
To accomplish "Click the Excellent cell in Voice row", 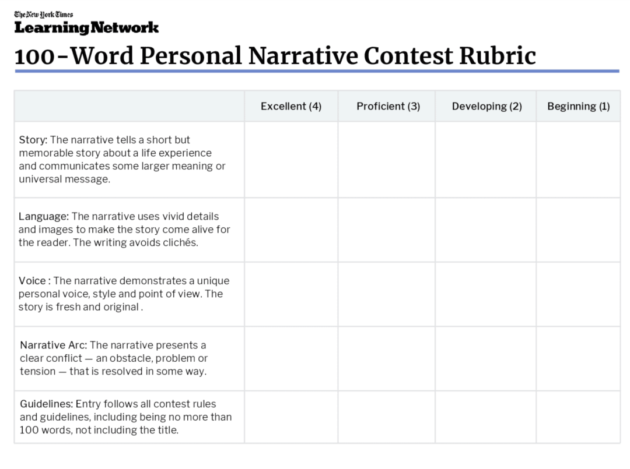I will pos(291,294).
